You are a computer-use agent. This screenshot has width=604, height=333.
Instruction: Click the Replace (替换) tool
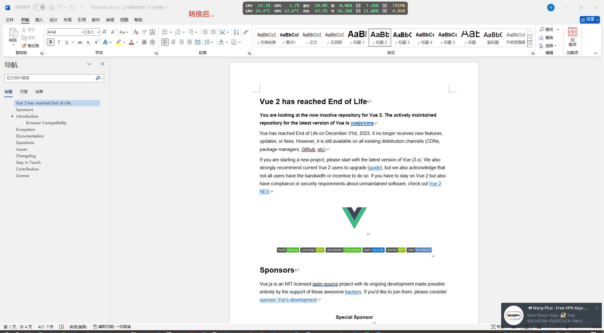point(546,38)
